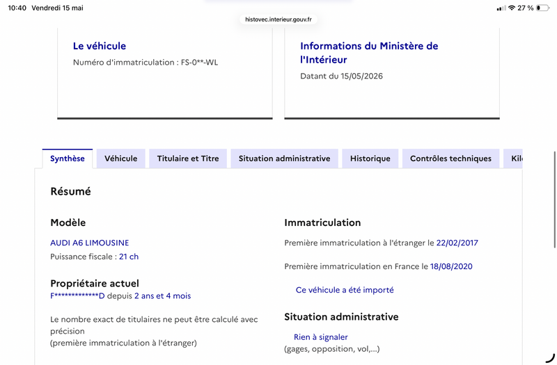Image resolution: width=557 pixels, height=365 pixels.
Task: Open the partially hidden Kilométrage tab
Action: [513, 159]
